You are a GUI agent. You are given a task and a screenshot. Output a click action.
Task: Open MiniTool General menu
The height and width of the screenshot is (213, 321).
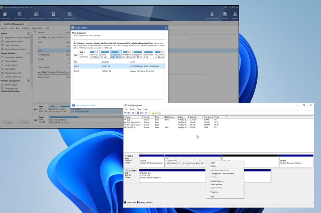pyautogui.click(x=4, y=28)
